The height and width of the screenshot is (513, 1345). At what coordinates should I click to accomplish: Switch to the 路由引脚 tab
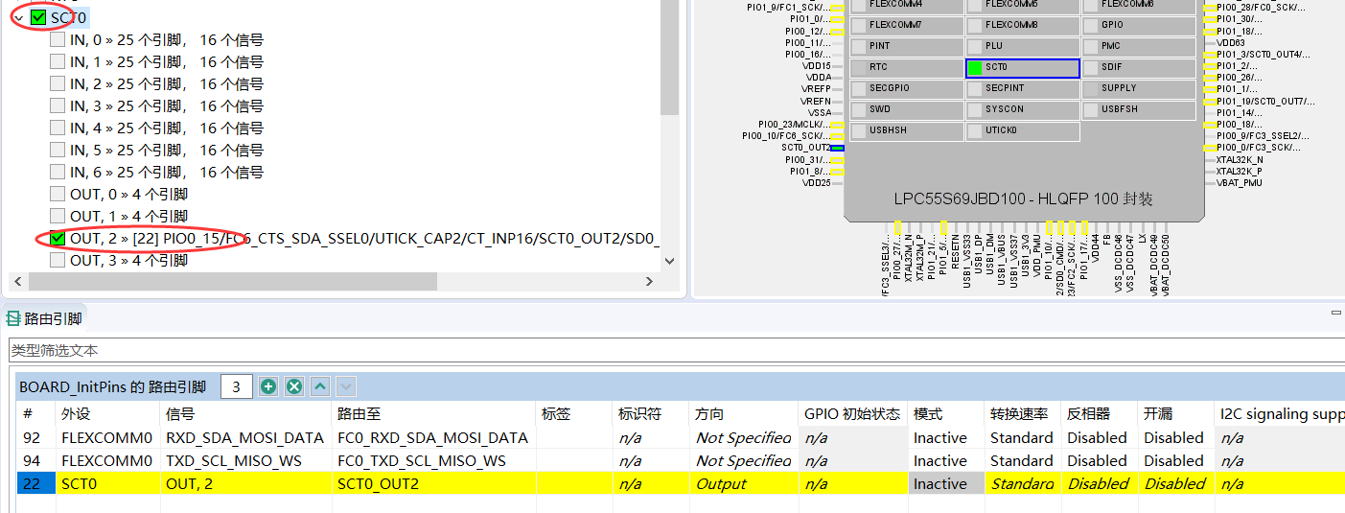(x=45, y=319)
